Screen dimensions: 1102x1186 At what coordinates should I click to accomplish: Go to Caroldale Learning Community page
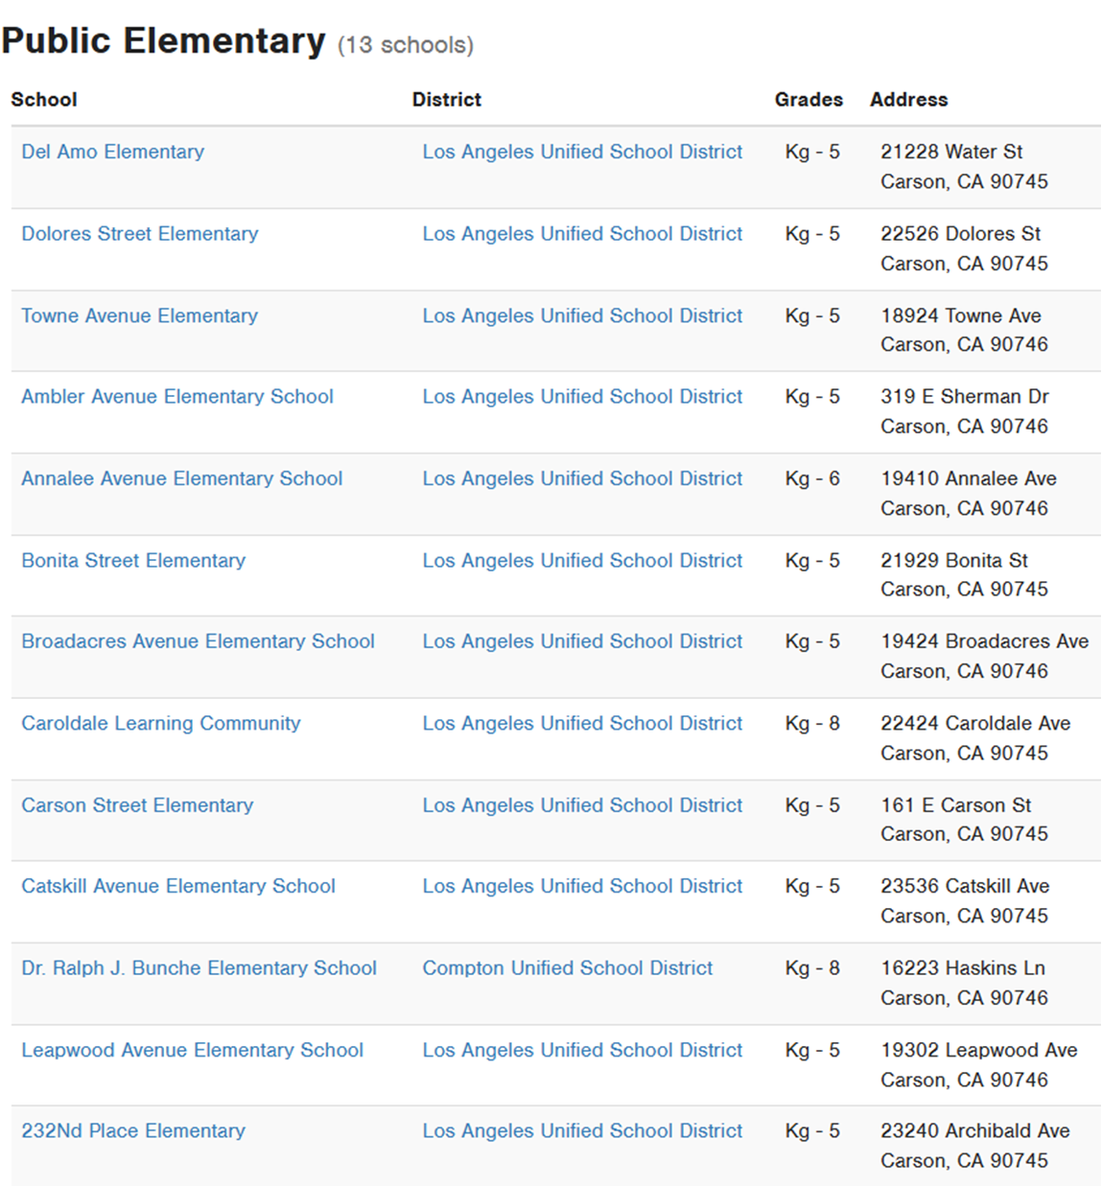click(161, 724)
